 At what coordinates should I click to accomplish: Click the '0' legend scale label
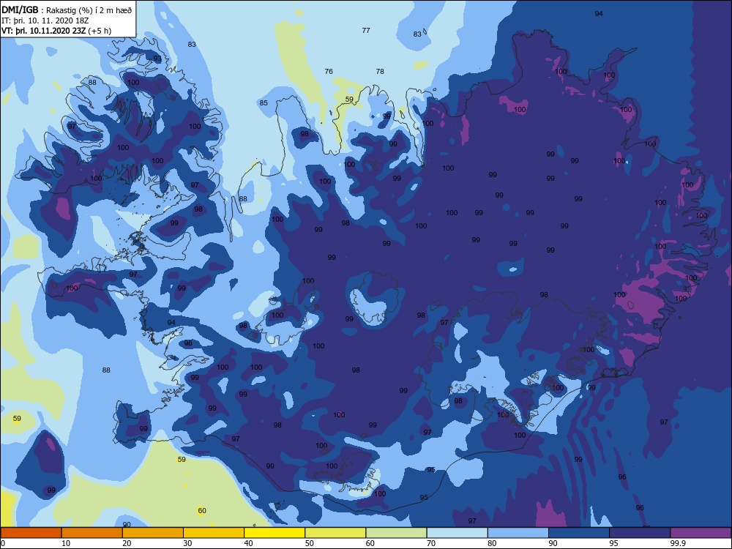(x=3, y=543)
